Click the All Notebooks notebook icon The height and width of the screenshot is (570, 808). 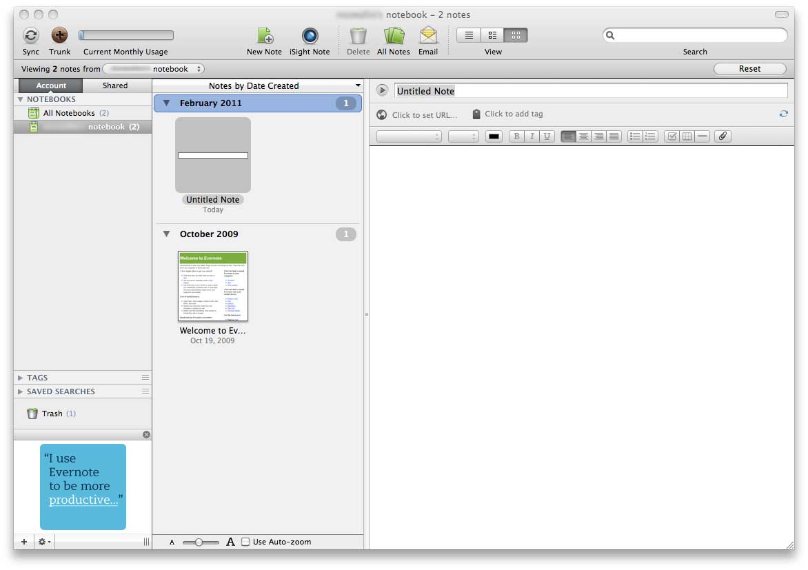tap(34, 113)
